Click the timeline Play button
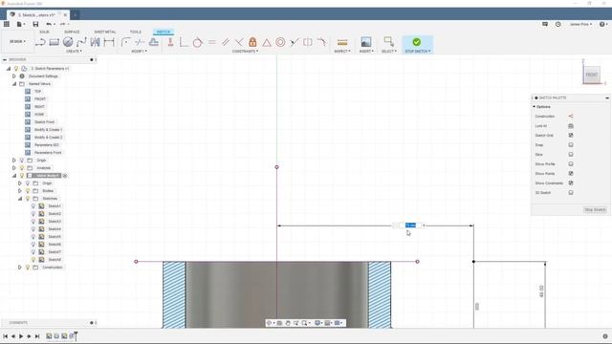This screenshot has width=612, height=344. pyautogui.click(x=21, y=335)
